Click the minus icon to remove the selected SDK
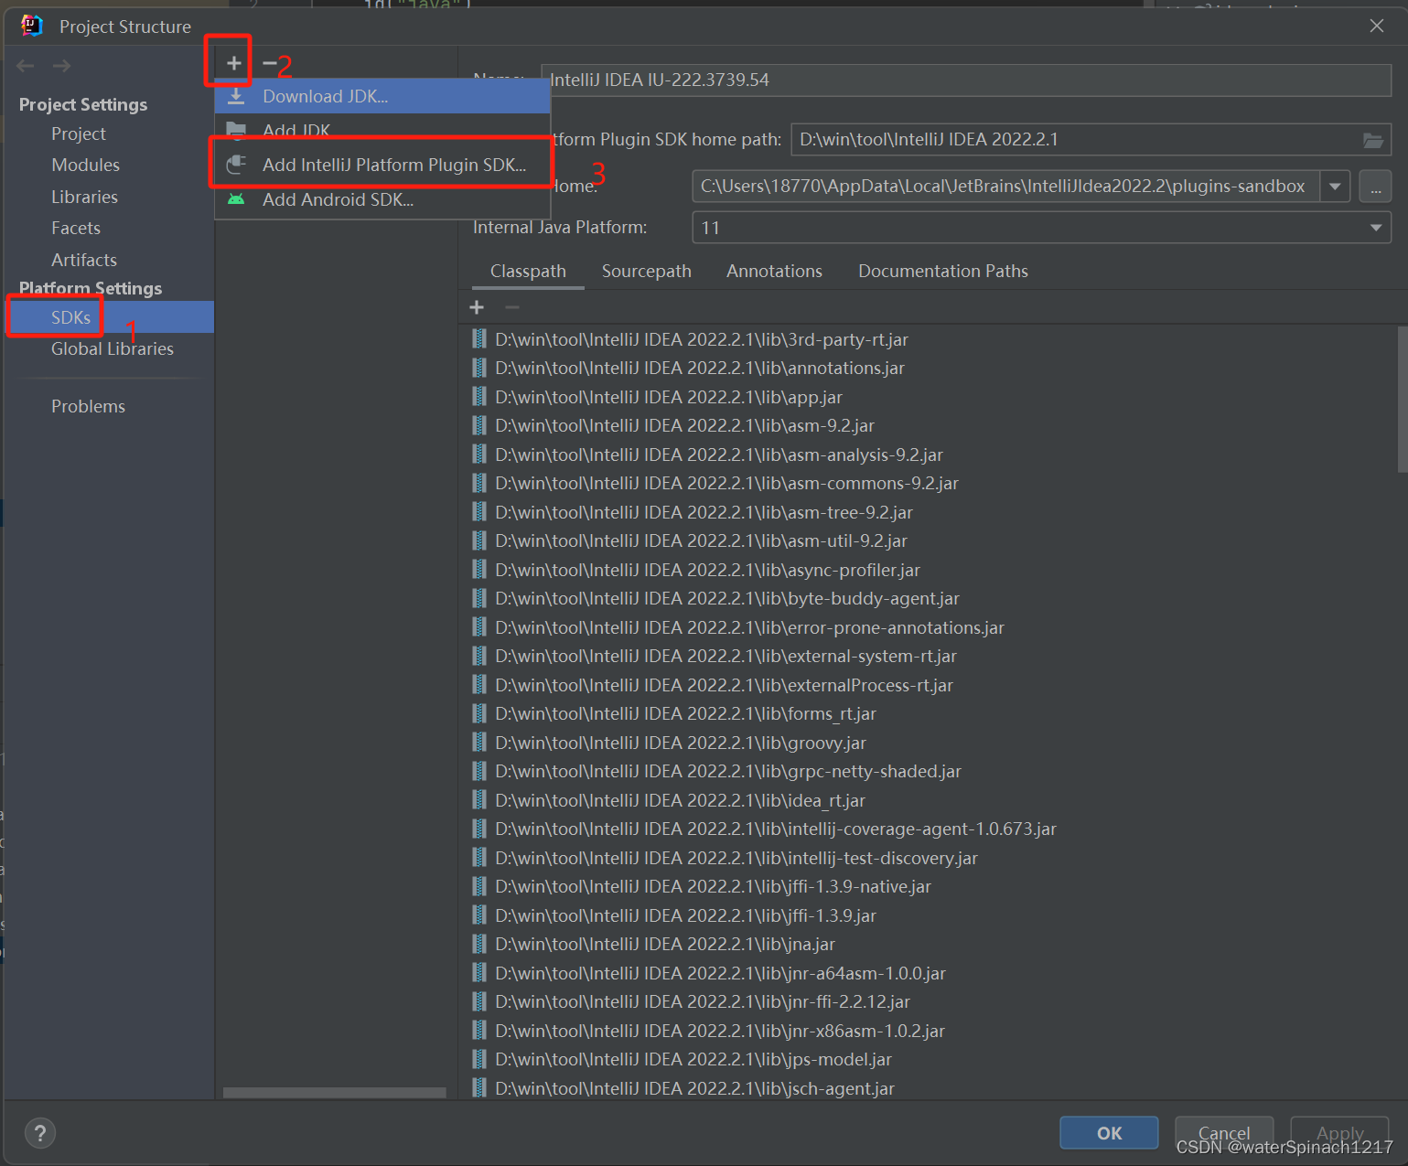This screenshot has width=1408, height=1166. click(269, 63)
